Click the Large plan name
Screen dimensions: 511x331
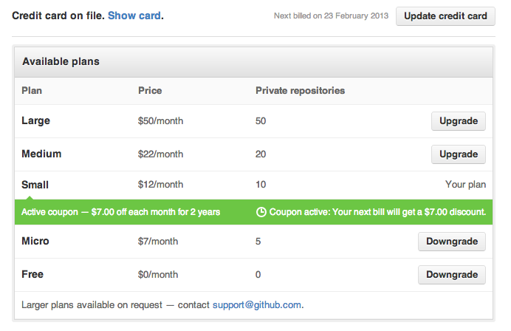click(x=36, y=120)
